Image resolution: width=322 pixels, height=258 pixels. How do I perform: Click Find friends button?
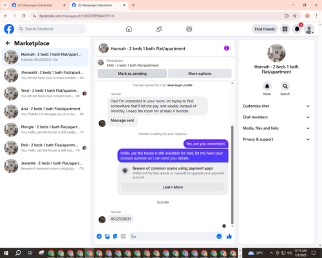(265, 29)
